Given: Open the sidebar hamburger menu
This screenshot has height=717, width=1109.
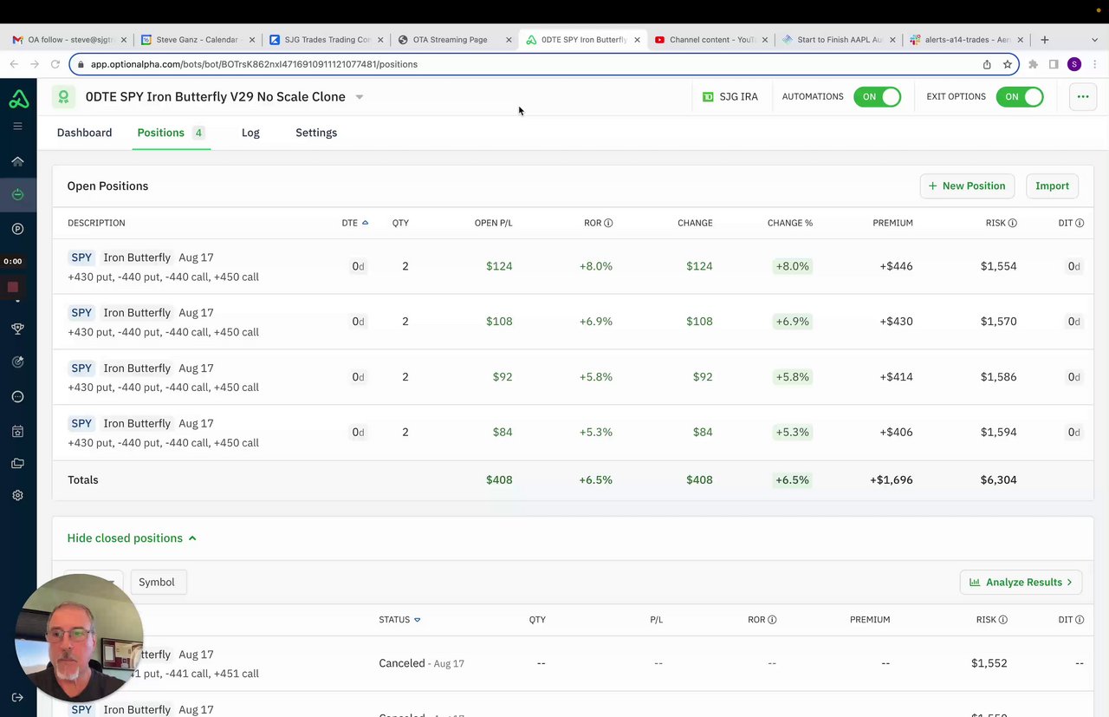Looking at the screenshot, I should (17, 127).
